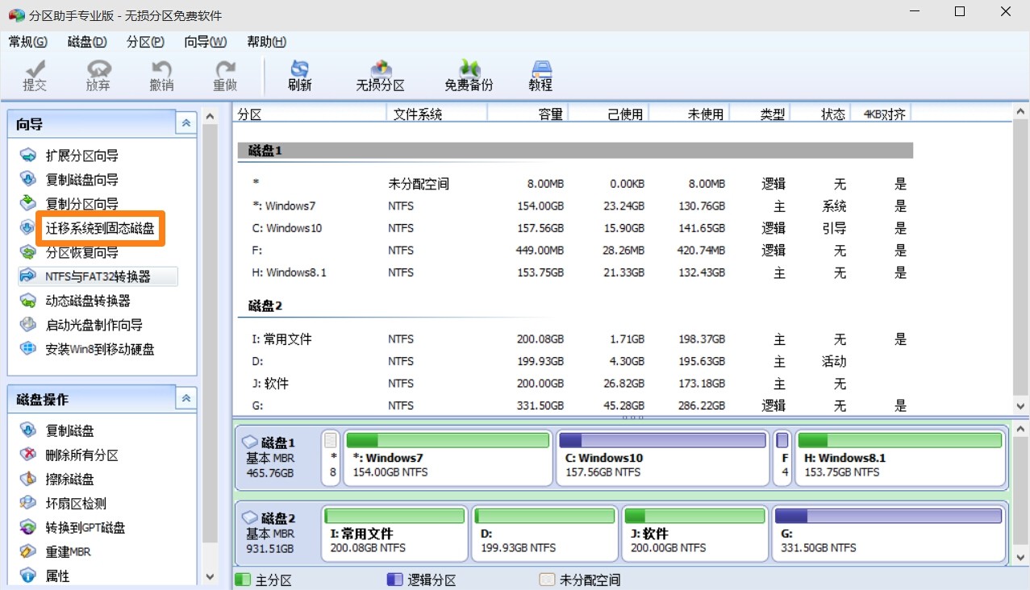Click the 安装Win8到移动硬盘 icon
Viewport: 1030px width, 590px height.
pyautogui.click(x=28, y=349)
